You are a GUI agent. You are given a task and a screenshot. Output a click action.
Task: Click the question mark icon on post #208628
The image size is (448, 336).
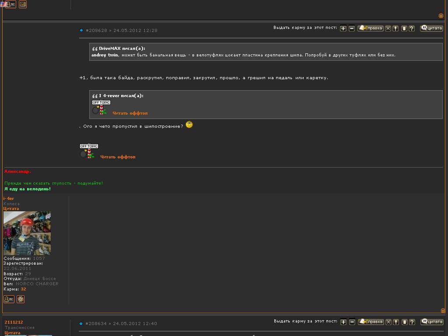tap(412, 28)
